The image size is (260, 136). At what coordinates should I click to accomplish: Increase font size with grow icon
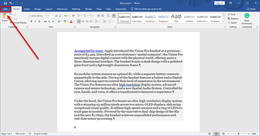(x=56, y=16)
